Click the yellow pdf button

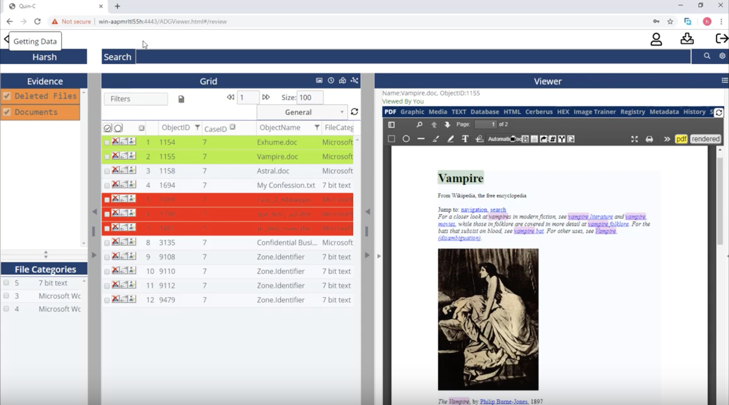(x=681, y=139)
